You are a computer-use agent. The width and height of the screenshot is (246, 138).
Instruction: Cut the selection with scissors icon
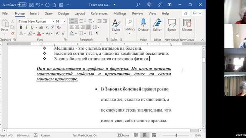(x=13, y=21)
